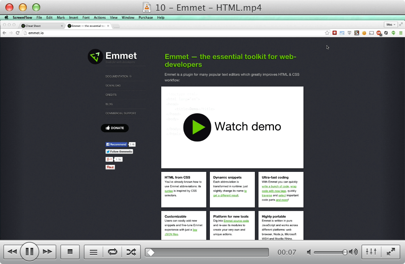This screenshot has width=405, height=264.
Task: Pause video playback in VLC
Action: [30, 252]
